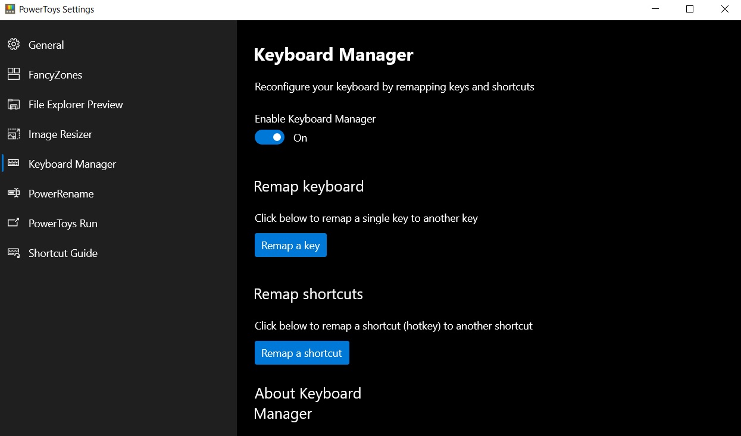Minimize the PowerToys Settings window
This screenshot has height=436, width=741.
655,10
